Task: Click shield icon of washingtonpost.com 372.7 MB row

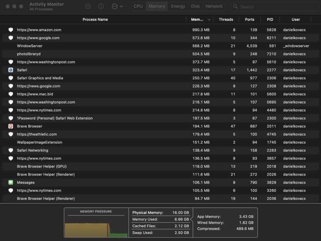Action: 11,62
